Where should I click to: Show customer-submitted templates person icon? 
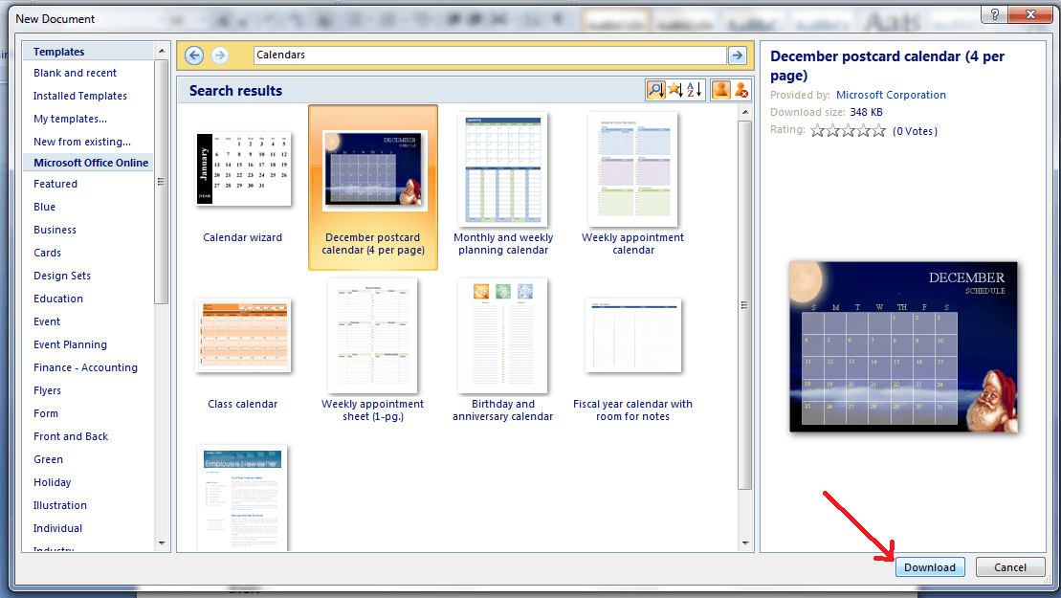pyautogui.click(x=721, y=89)
